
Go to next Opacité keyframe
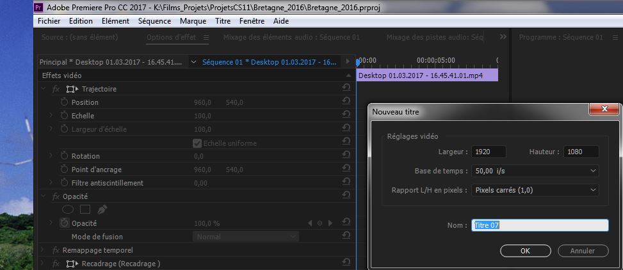click(330, 223)
